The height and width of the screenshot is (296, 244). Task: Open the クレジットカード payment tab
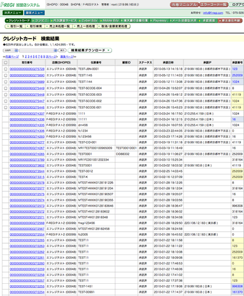(x=18, y=21)
